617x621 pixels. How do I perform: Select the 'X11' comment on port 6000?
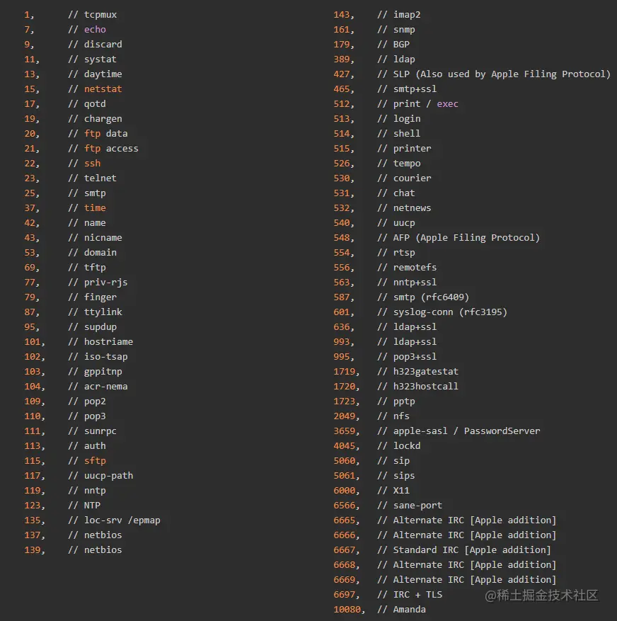click(401, 491)
